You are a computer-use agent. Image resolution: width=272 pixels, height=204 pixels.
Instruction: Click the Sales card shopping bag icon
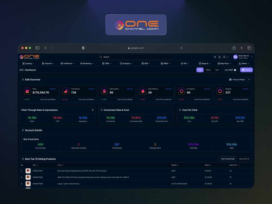[x=27, y=91]
